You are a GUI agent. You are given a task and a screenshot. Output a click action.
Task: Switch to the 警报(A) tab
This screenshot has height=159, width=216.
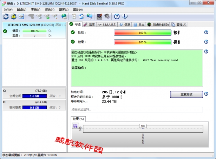pyautogui.click(x=179, y=25)
